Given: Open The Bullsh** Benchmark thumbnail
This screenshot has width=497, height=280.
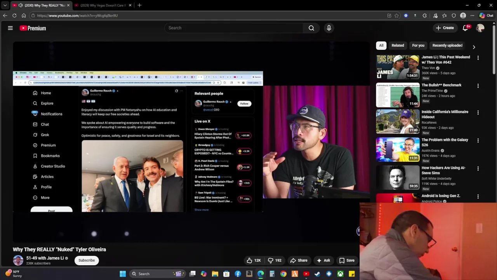Looking at the screenshot, I should [398, 94].
